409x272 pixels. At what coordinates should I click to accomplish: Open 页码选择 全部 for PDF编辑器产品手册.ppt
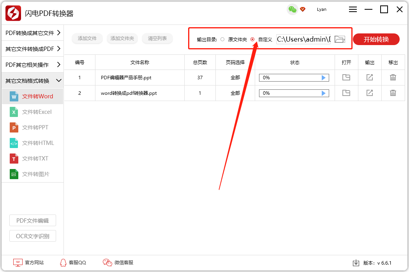point(235,78)
